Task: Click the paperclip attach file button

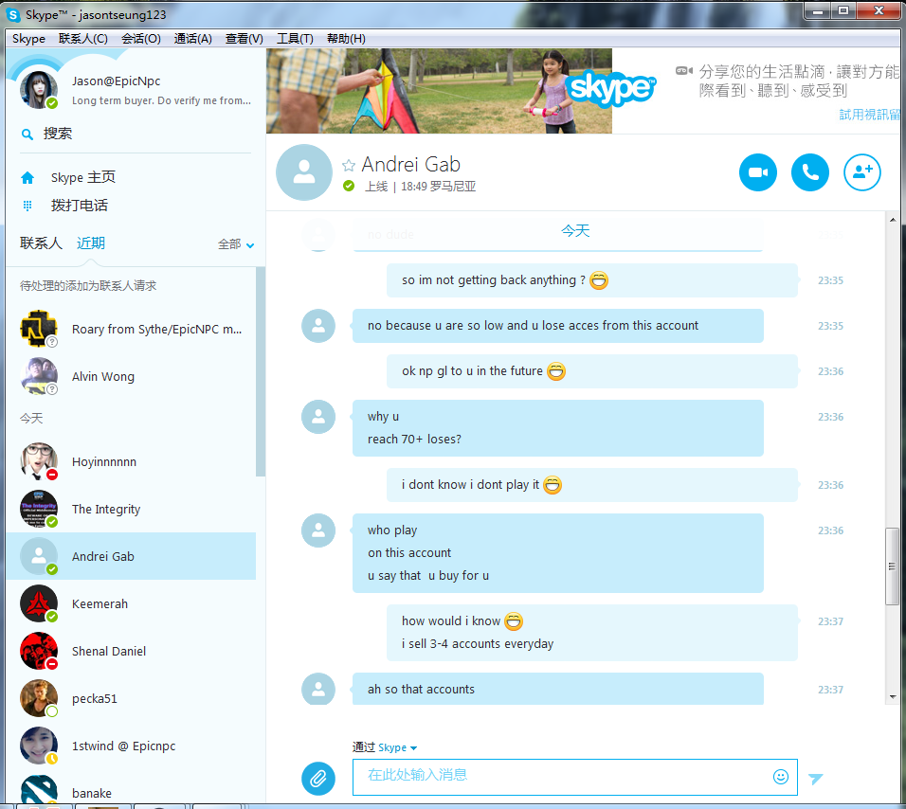Action: [x=317, y=778]
